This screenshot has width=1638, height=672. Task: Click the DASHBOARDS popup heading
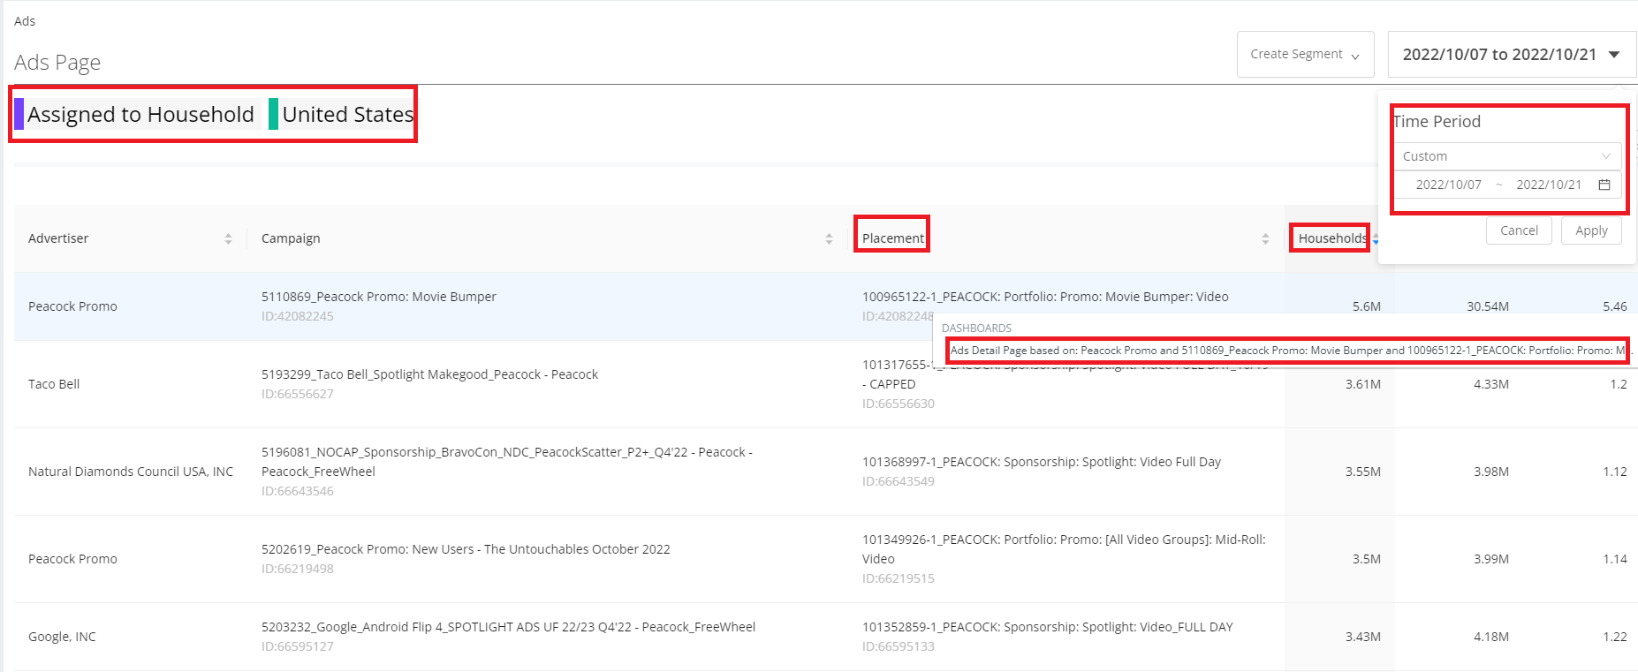pyautogui.click(x=976, y=328)
